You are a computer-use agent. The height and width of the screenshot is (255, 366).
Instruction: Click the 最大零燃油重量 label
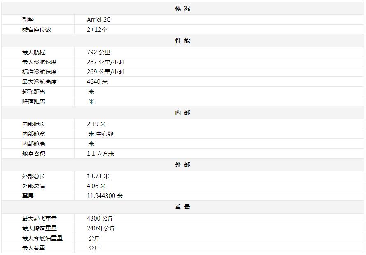tap(42, 238)
